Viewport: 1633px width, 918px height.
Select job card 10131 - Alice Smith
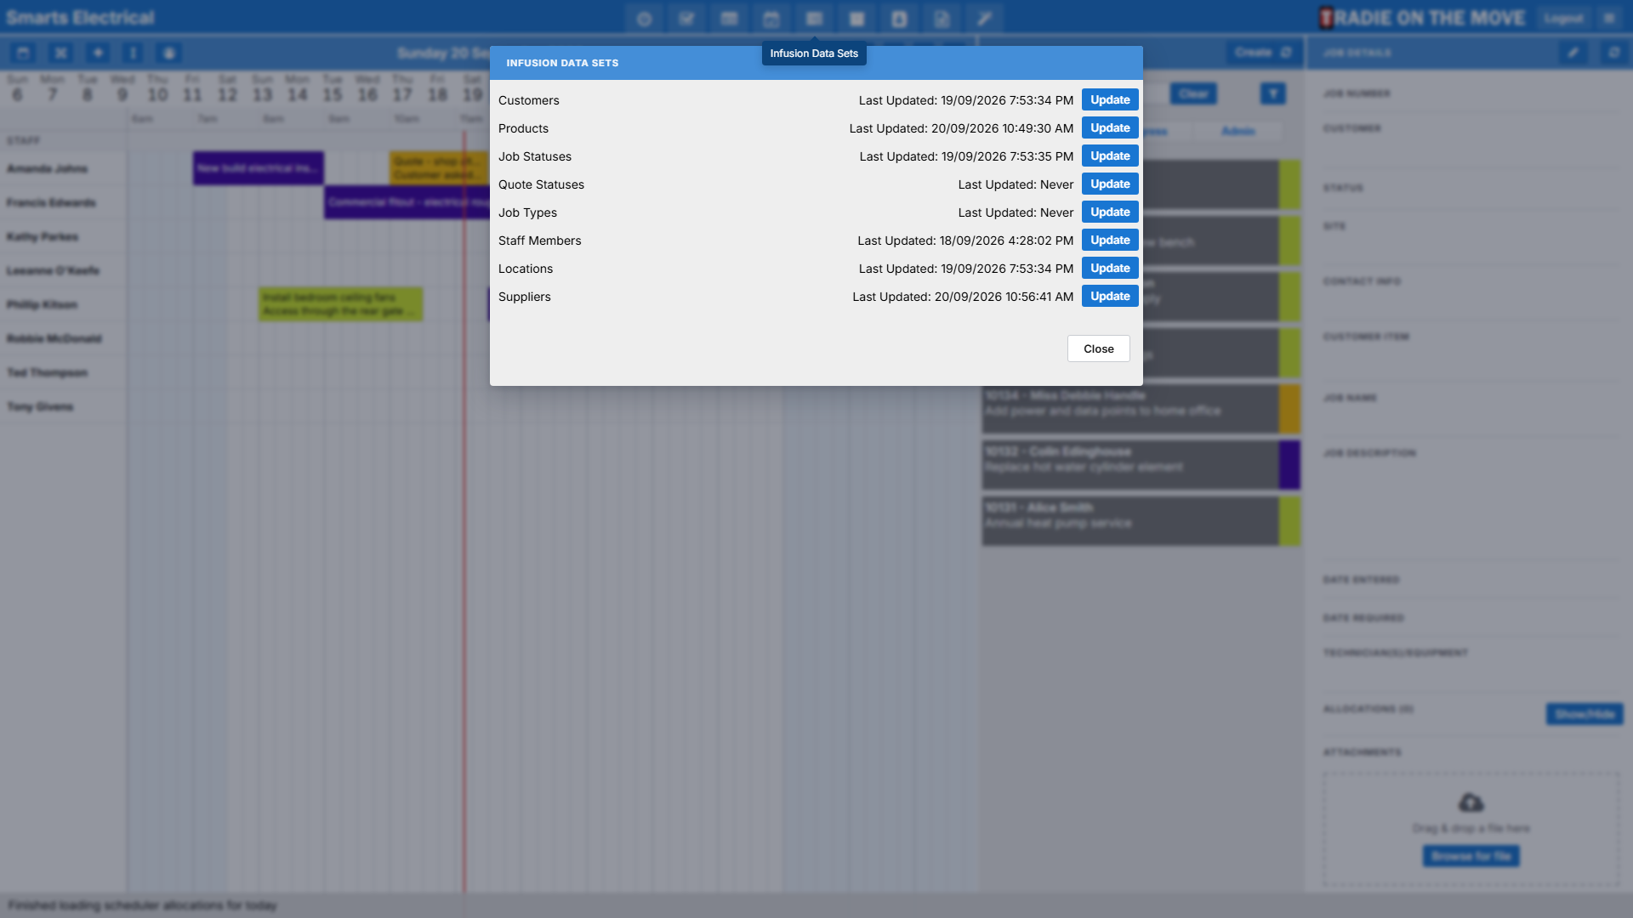tap(1141, 521)
